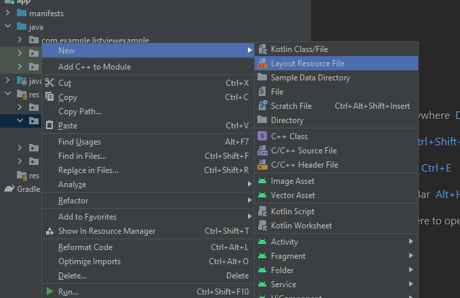This screenshot has width=460, height=298.
Task: Expand the Activity submenu arrow
Action: (411, 241)
